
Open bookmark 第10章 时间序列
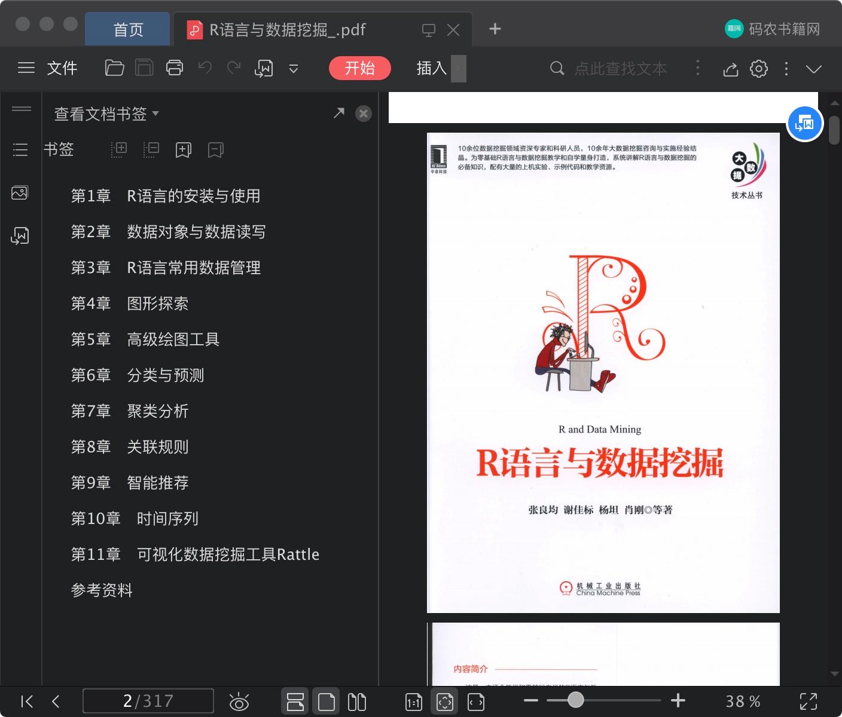point(135,519)
